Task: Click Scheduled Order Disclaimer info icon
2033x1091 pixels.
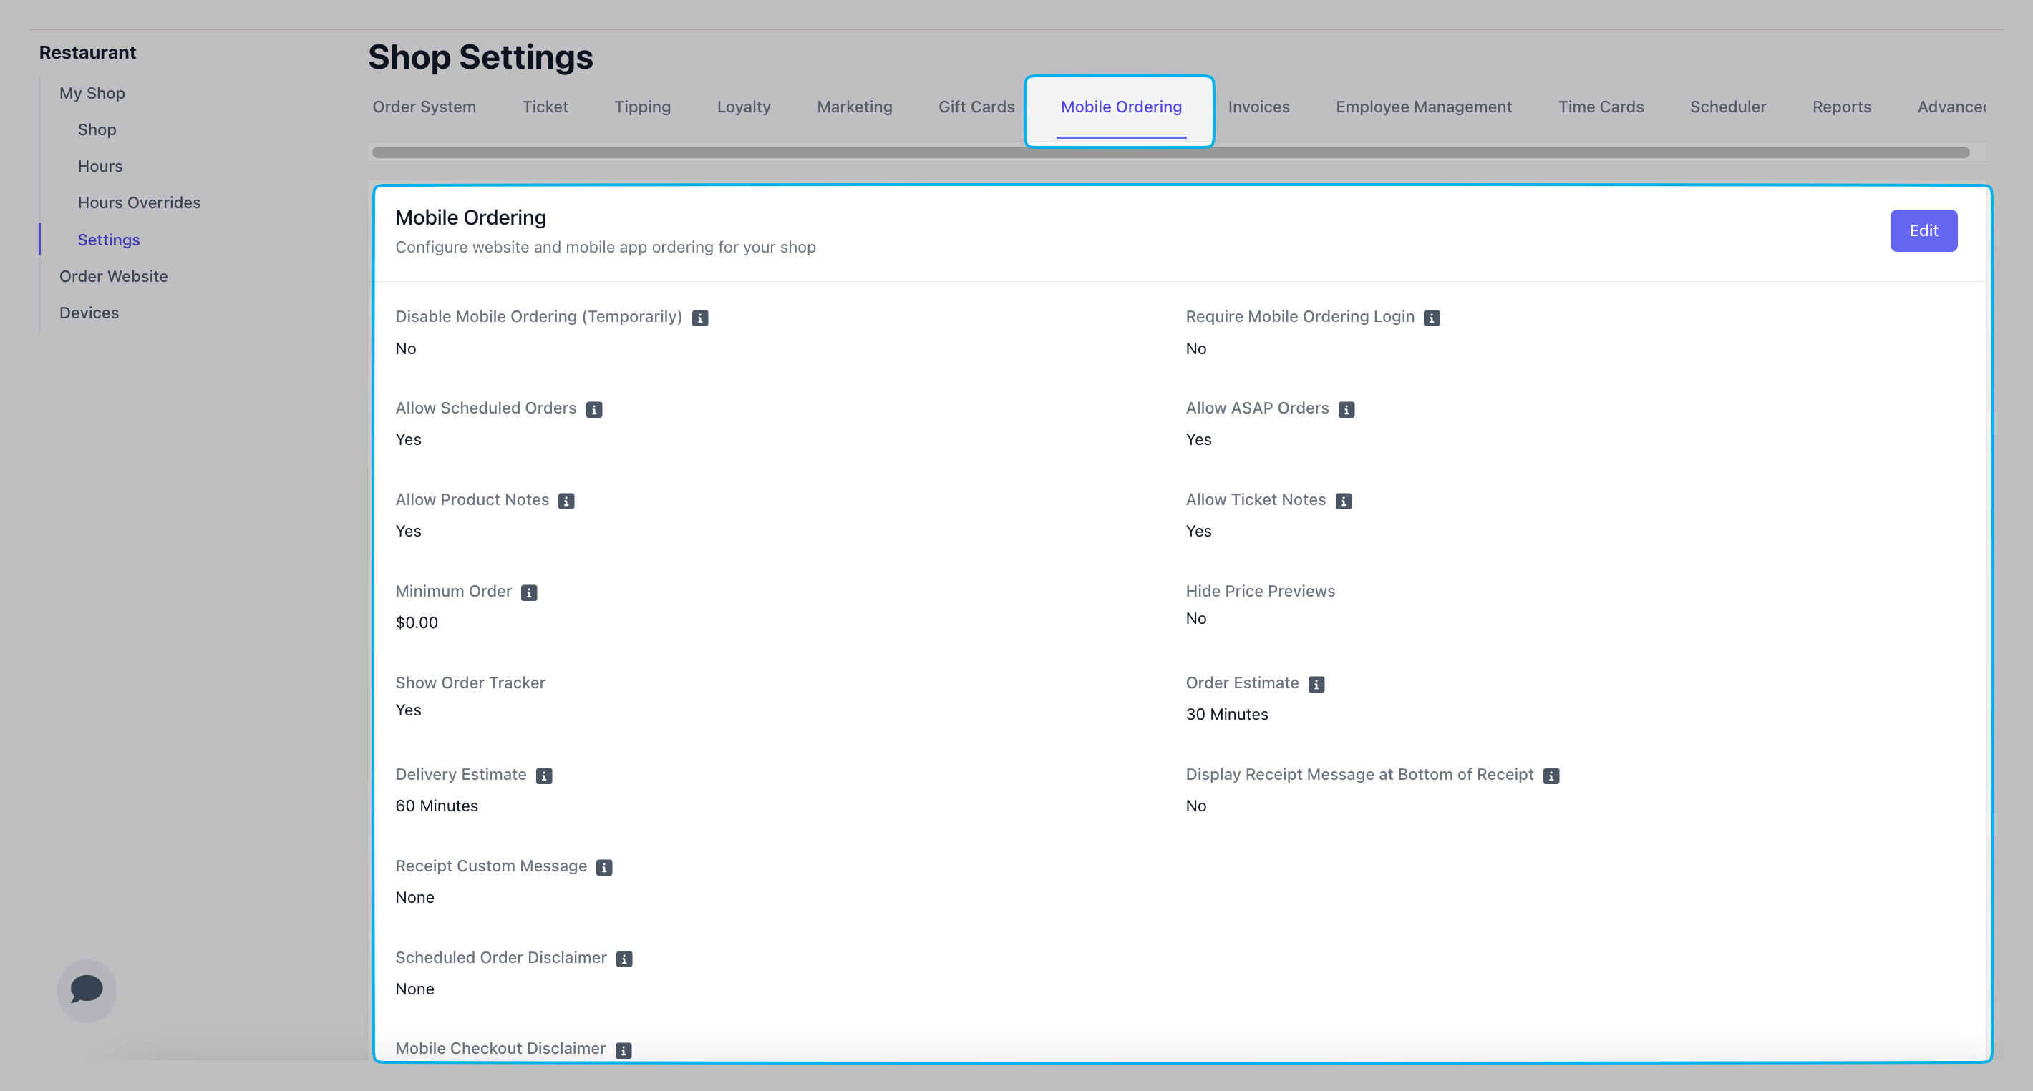Action: coord(624,959)
